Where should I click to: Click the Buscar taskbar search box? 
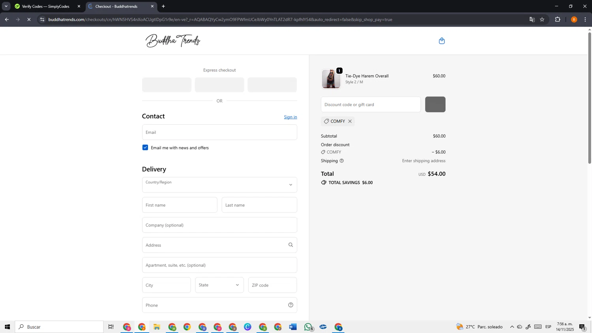(x=59, y=327)
